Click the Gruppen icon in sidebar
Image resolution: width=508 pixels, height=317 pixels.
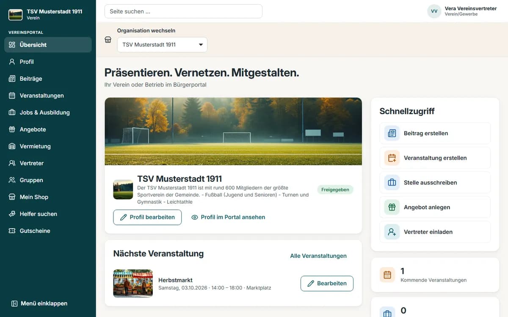12,180
